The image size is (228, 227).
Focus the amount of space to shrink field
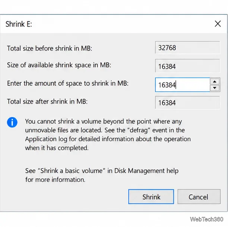coord(183,85)
